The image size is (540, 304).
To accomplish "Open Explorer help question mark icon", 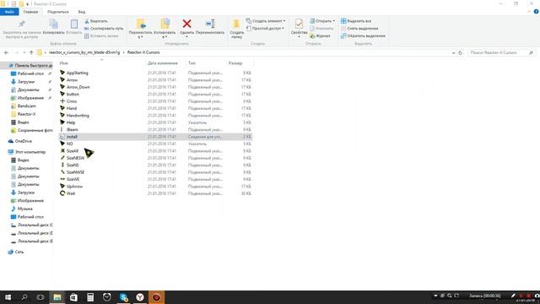I will pyautogui.click(x=536, y=12).
